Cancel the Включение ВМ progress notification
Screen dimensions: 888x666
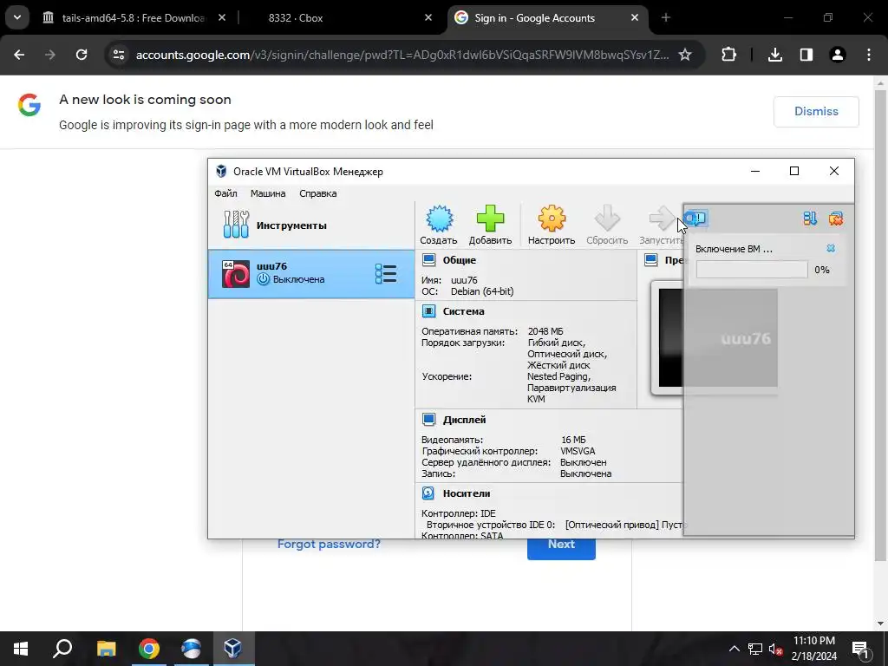pos(830,248)
